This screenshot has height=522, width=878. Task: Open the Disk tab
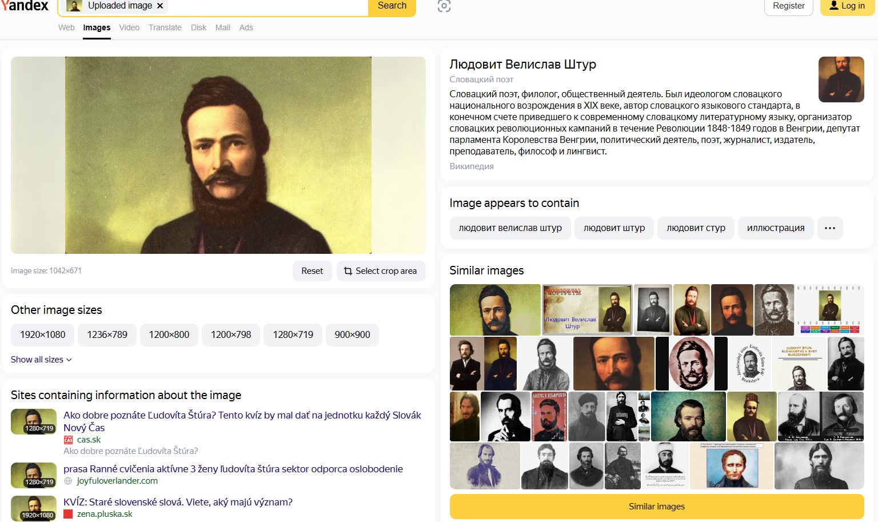[x=198, y=27]
